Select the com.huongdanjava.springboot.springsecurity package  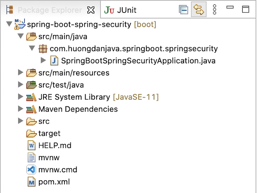click(x=128, y=49)
